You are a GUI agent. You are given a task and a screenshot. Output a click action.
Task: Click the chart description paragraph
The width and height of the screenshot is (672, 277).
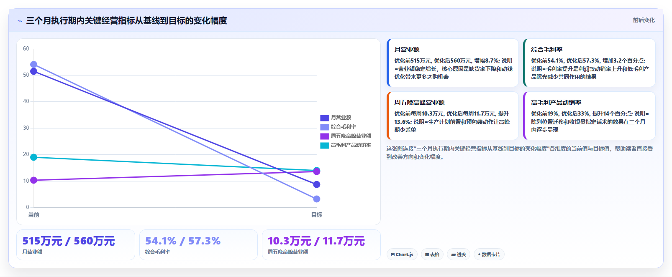(520, 153)
